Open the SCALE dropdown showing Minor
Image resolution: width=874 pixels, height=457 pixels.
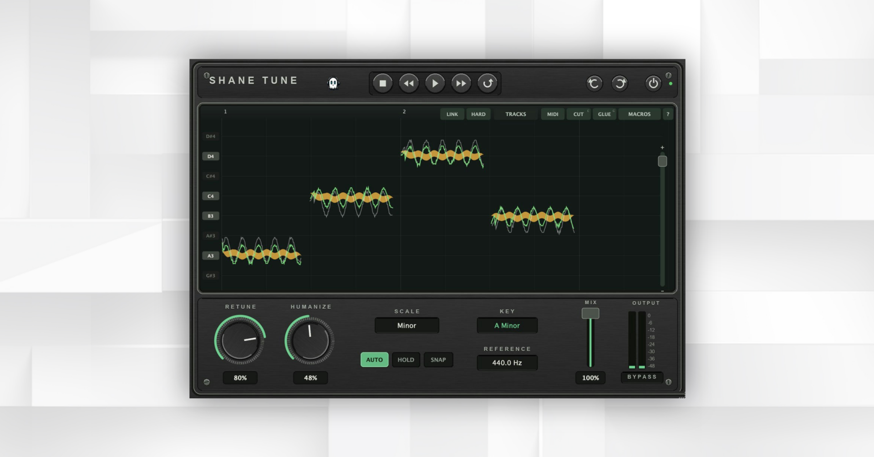[x=407, y=326]
